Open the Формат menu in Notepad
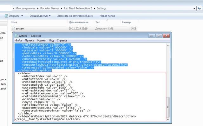The image size is (203, 126). [42, 41]
